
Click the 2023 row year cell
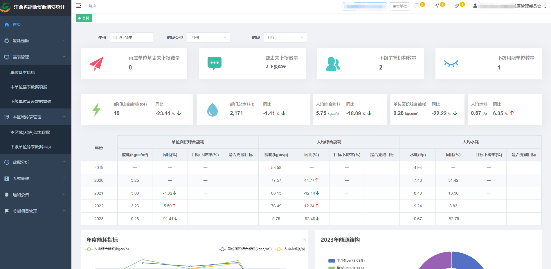tap(99, 219)
